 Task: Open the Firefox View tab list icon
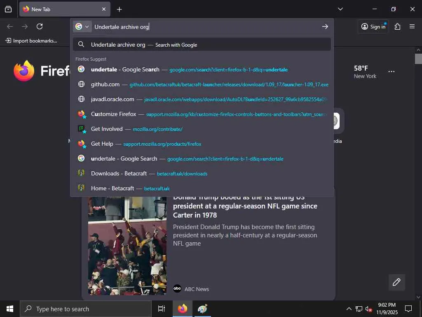click(x=8, y=9)
